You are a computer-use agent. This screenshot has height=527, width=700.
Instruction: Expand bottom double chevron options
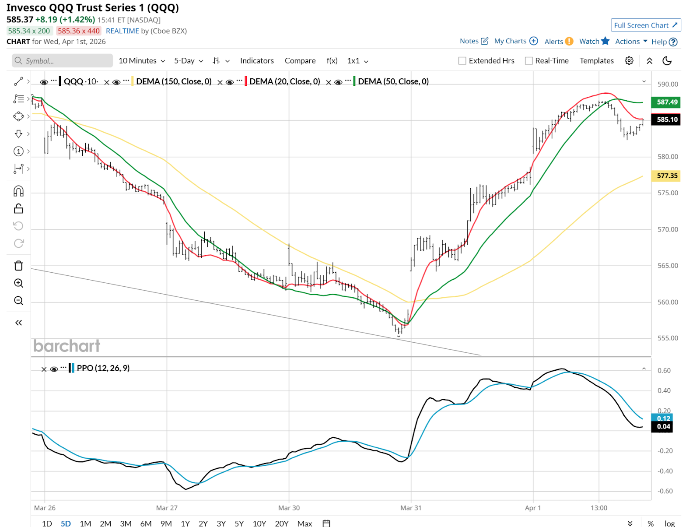630,523
